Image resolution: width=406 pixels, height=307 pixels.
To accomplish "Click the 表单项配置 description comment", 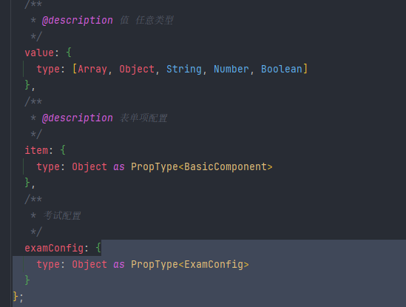I will 143,118.
